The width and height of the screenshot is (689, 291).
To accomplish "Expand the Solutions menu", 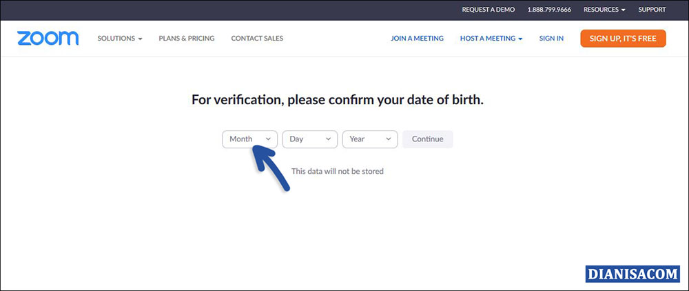I will pos(119,39).
